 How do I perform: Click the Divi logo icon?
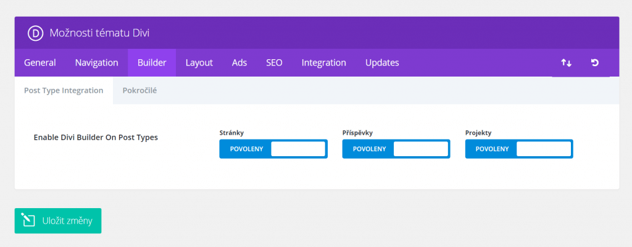(x=35, y=33)
